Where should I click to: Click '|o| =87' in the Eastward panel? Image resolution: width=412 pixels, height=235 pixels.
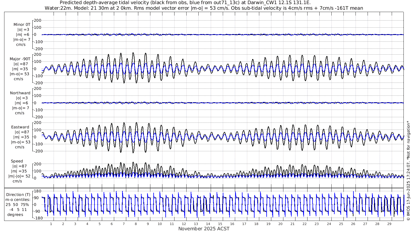22,132
